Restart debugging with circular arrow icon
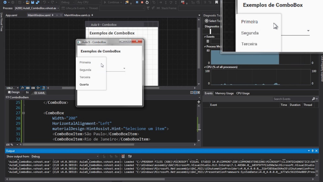The height and width of the screenshot is (182, 323). (147, 2)
